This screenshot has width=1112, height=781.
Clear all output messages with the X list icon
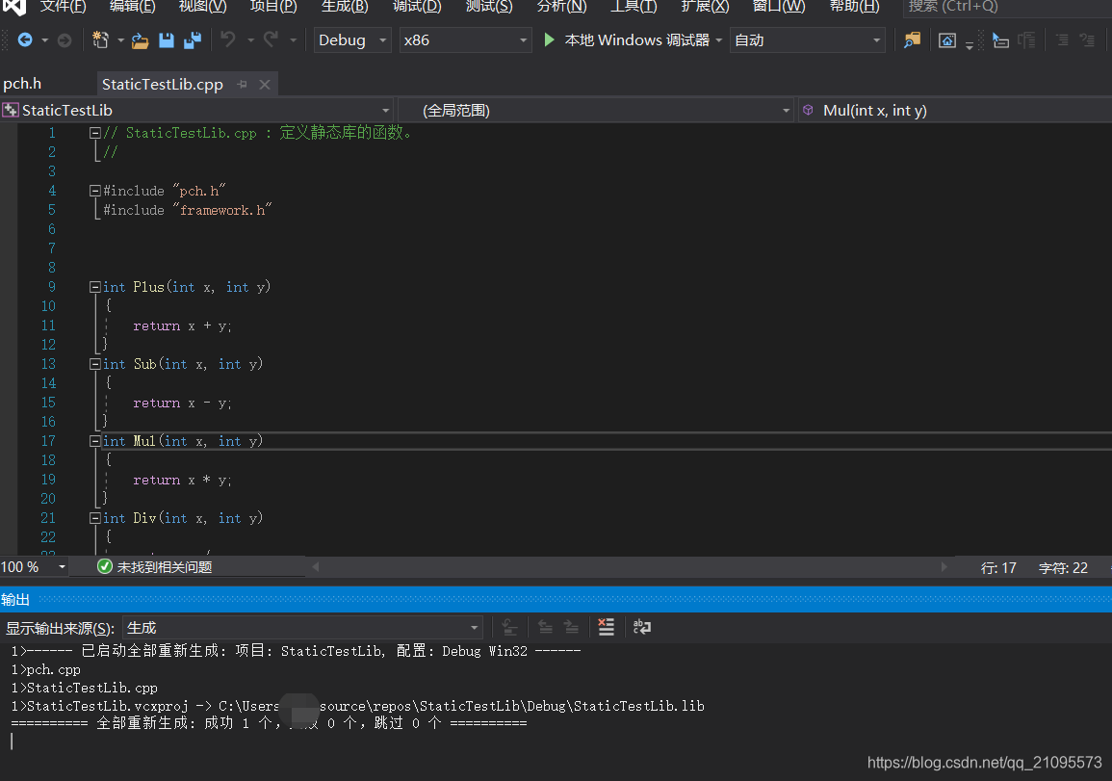coord(606,627)
